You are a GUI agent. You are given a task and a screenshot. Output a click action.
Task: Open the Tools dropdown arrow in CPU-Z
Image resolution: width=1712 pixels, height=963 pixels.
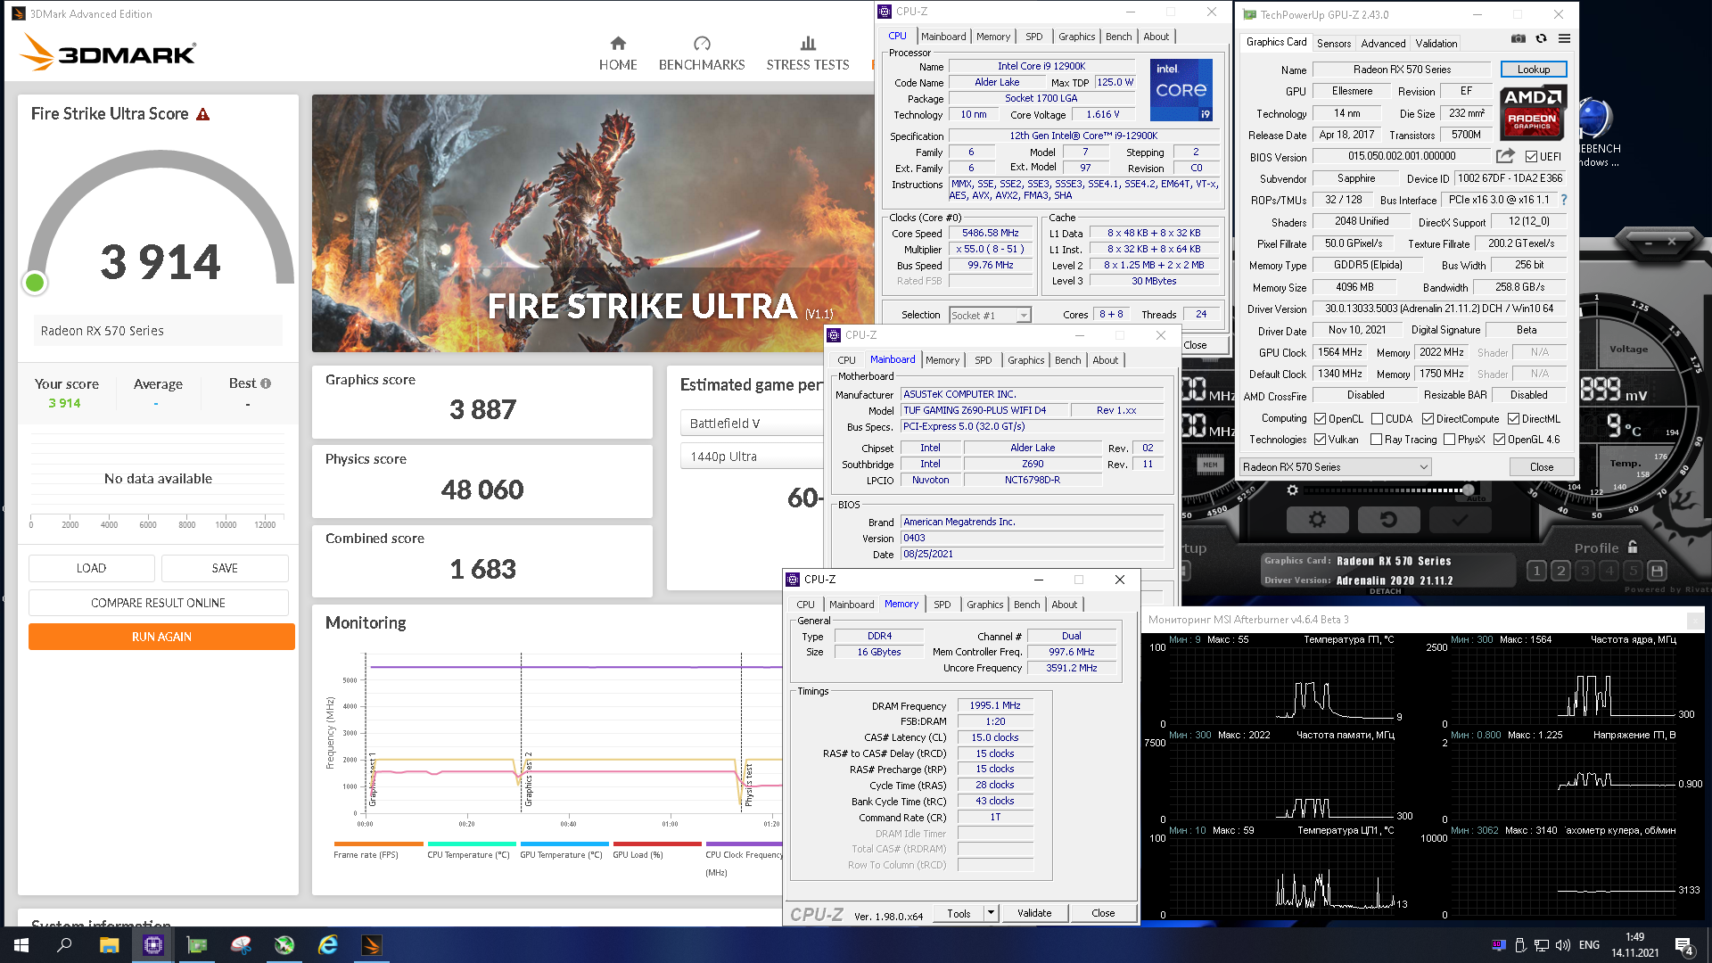pos(991,913)
